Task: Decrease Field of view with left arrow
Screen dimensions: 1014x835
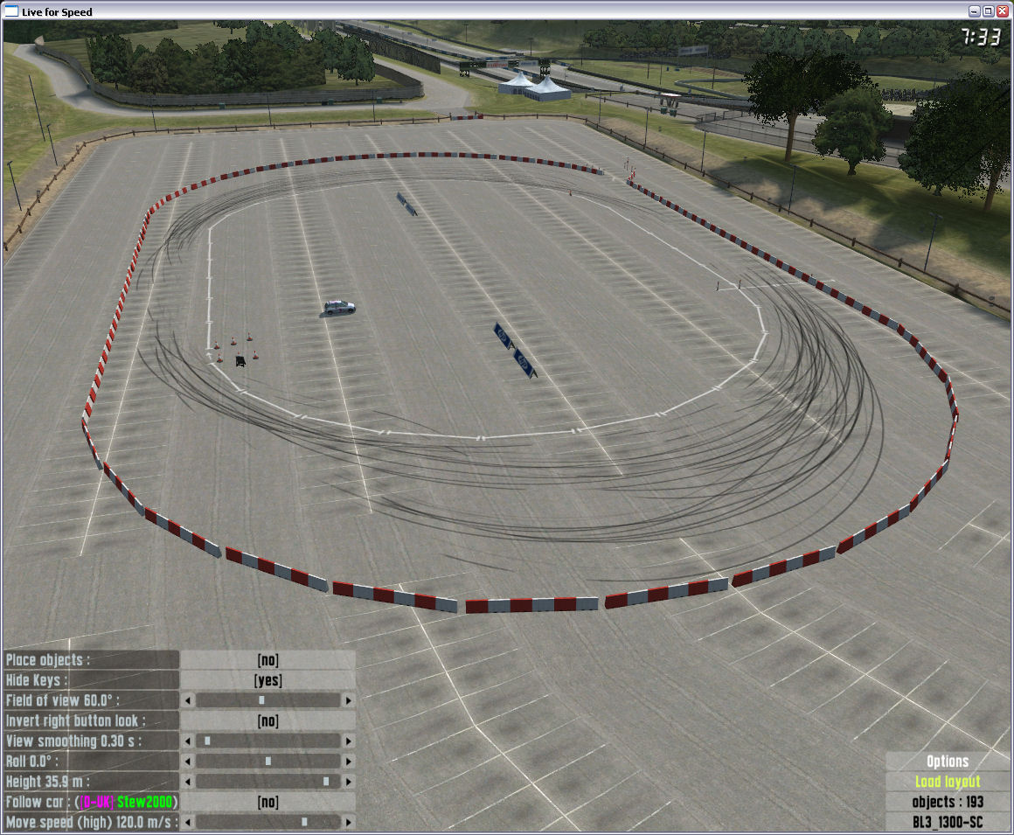Action: (x=188, y=700)
